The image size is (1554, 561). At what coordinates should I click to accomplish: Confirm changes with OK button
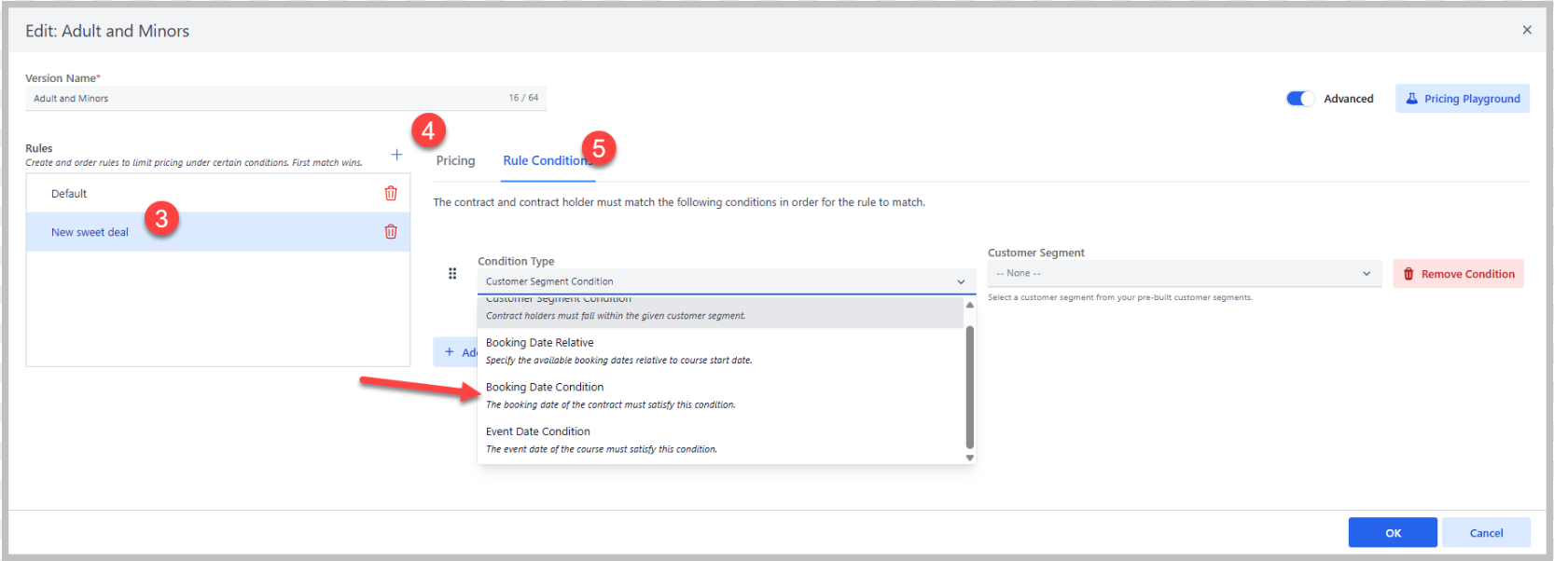click(1392, 533)
